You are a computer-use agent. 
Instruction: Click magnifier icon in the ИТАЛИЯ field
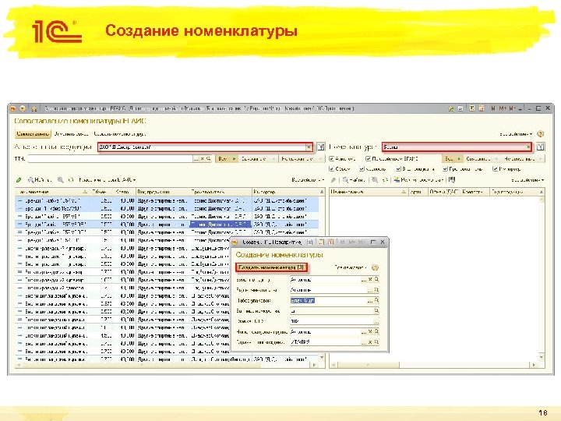click(376, 342)
